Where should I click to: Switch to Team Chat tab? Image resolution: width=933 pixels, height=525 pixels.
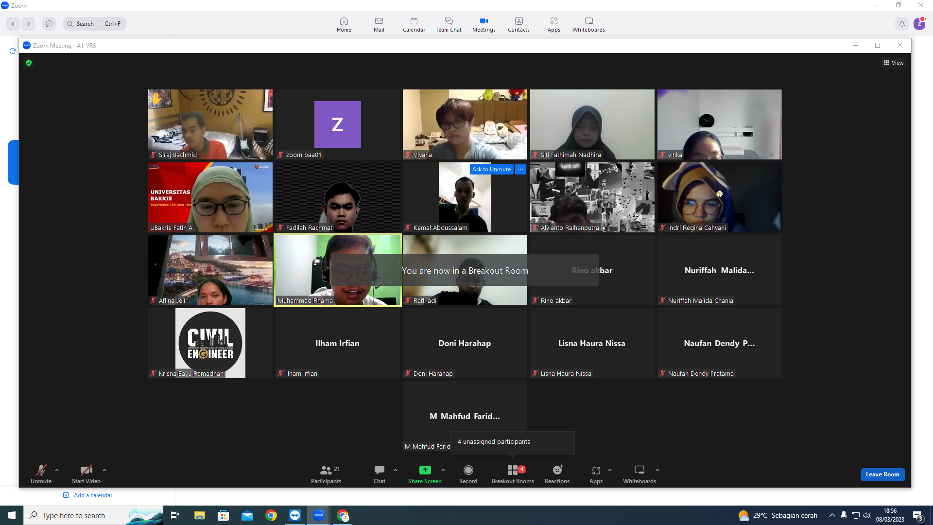tap(449, 24)
